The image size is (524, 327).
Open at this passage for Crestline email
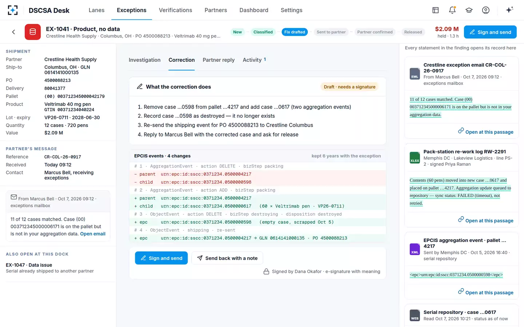click(486, 132)
